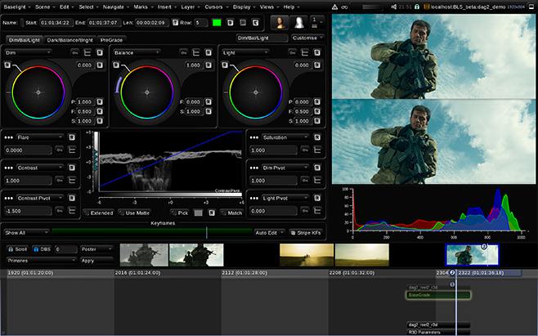Click white silhouette matte icon
Screen dimensions: 538x336
coord(299,23)
